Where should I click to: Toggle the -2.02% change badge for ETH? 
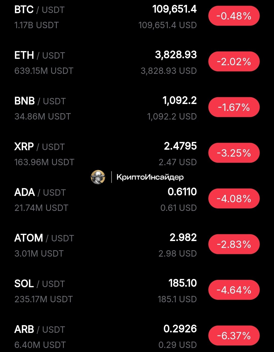pos(234,62)
